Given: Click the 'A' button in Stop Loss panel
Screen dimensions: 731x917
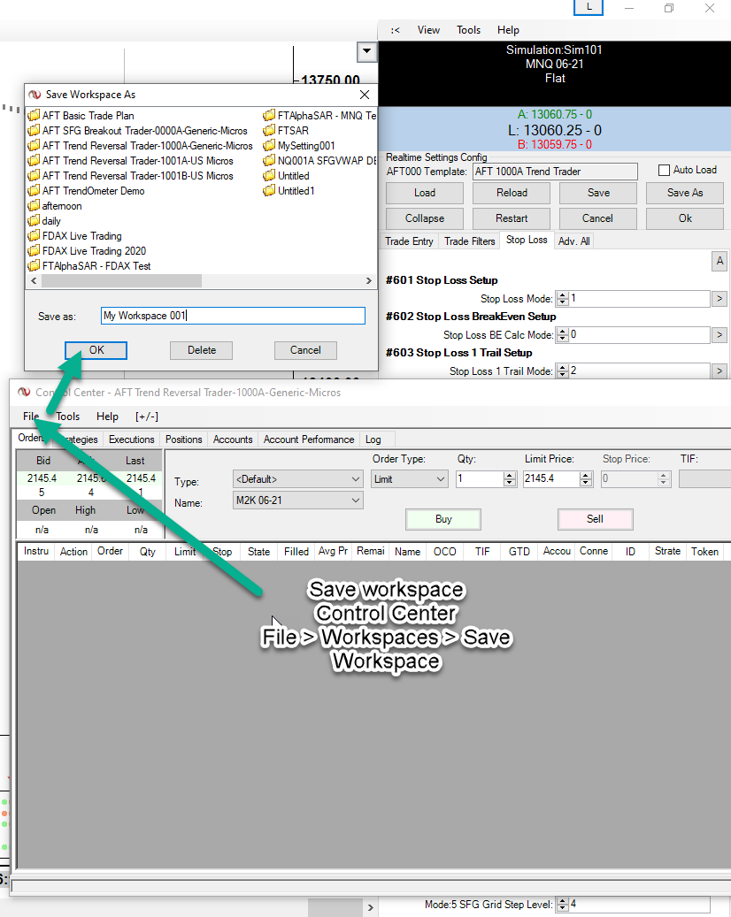Looking at the screenshot, I should [x=719, y=261].
